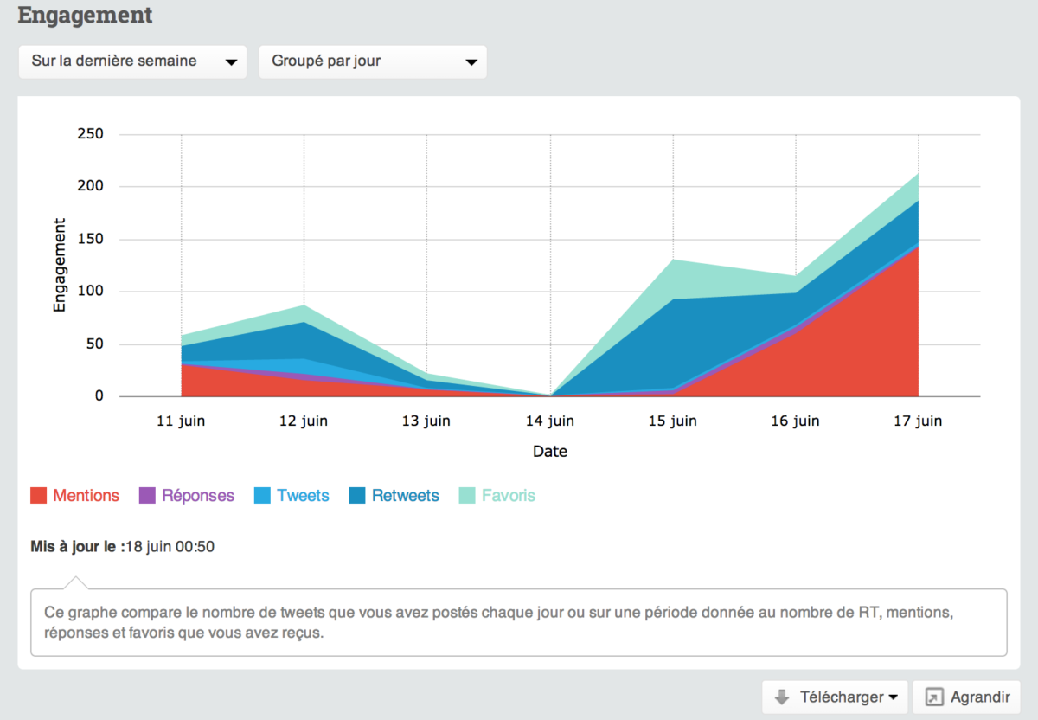
Task: Click the mint green Favoris legend swatch
Action: pyautogui.click(x=467, y=496)
